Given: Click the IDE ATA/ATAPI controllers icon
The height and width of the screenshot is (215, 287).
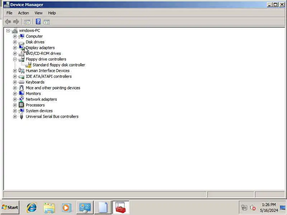Looking at the screenshot, I should (x=22, y=76).
